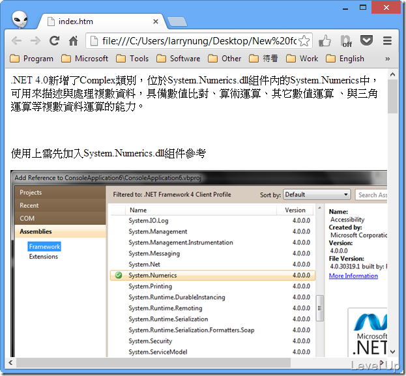This screenshot has width=406, height=376.
Task: Select the System.Numerics row
Action: pos(212,275)
